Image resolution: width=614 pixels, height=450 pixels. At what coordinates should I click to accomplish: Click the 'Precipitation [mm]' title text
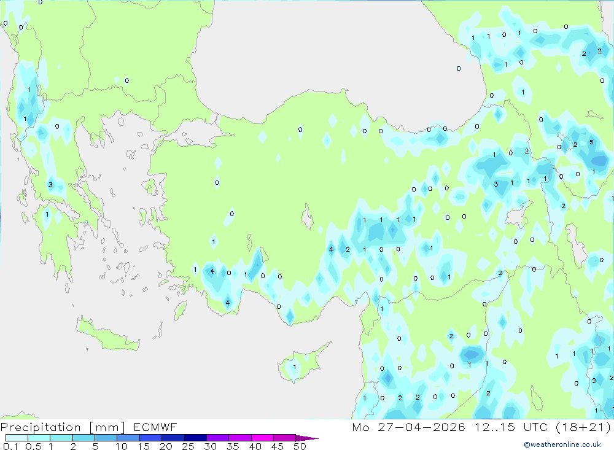63,427
